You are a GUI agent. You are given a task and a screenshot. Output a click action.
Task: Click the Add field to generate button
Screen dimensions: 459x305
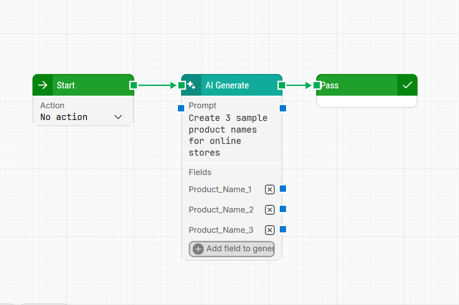pyautogui.click(x=232, y=249)
